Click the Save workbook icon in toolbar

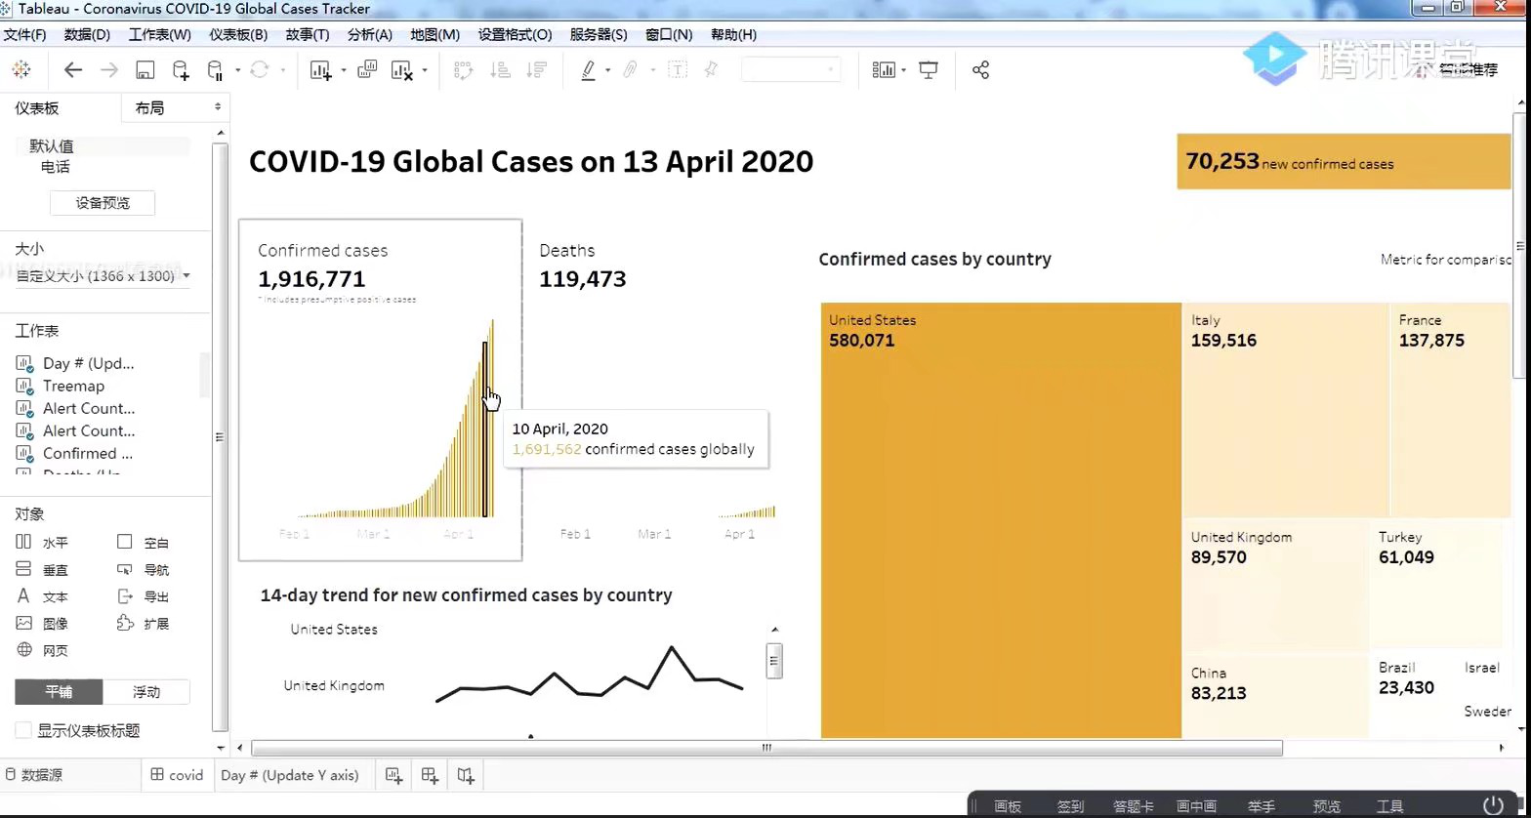coord(145,70)
